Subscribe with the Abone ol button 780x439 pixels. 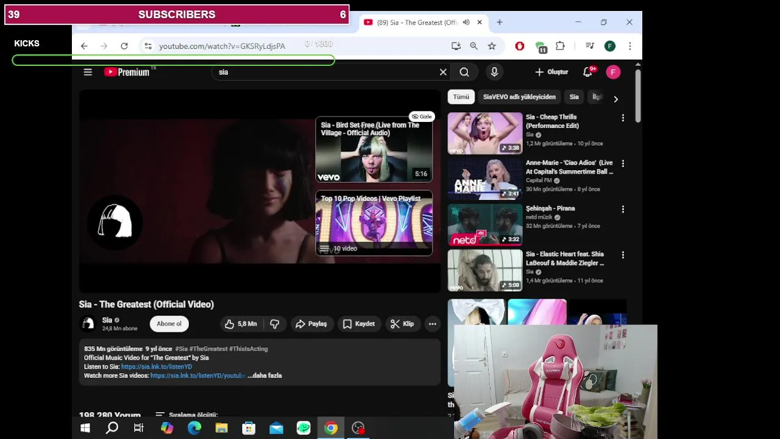[169, 324]
